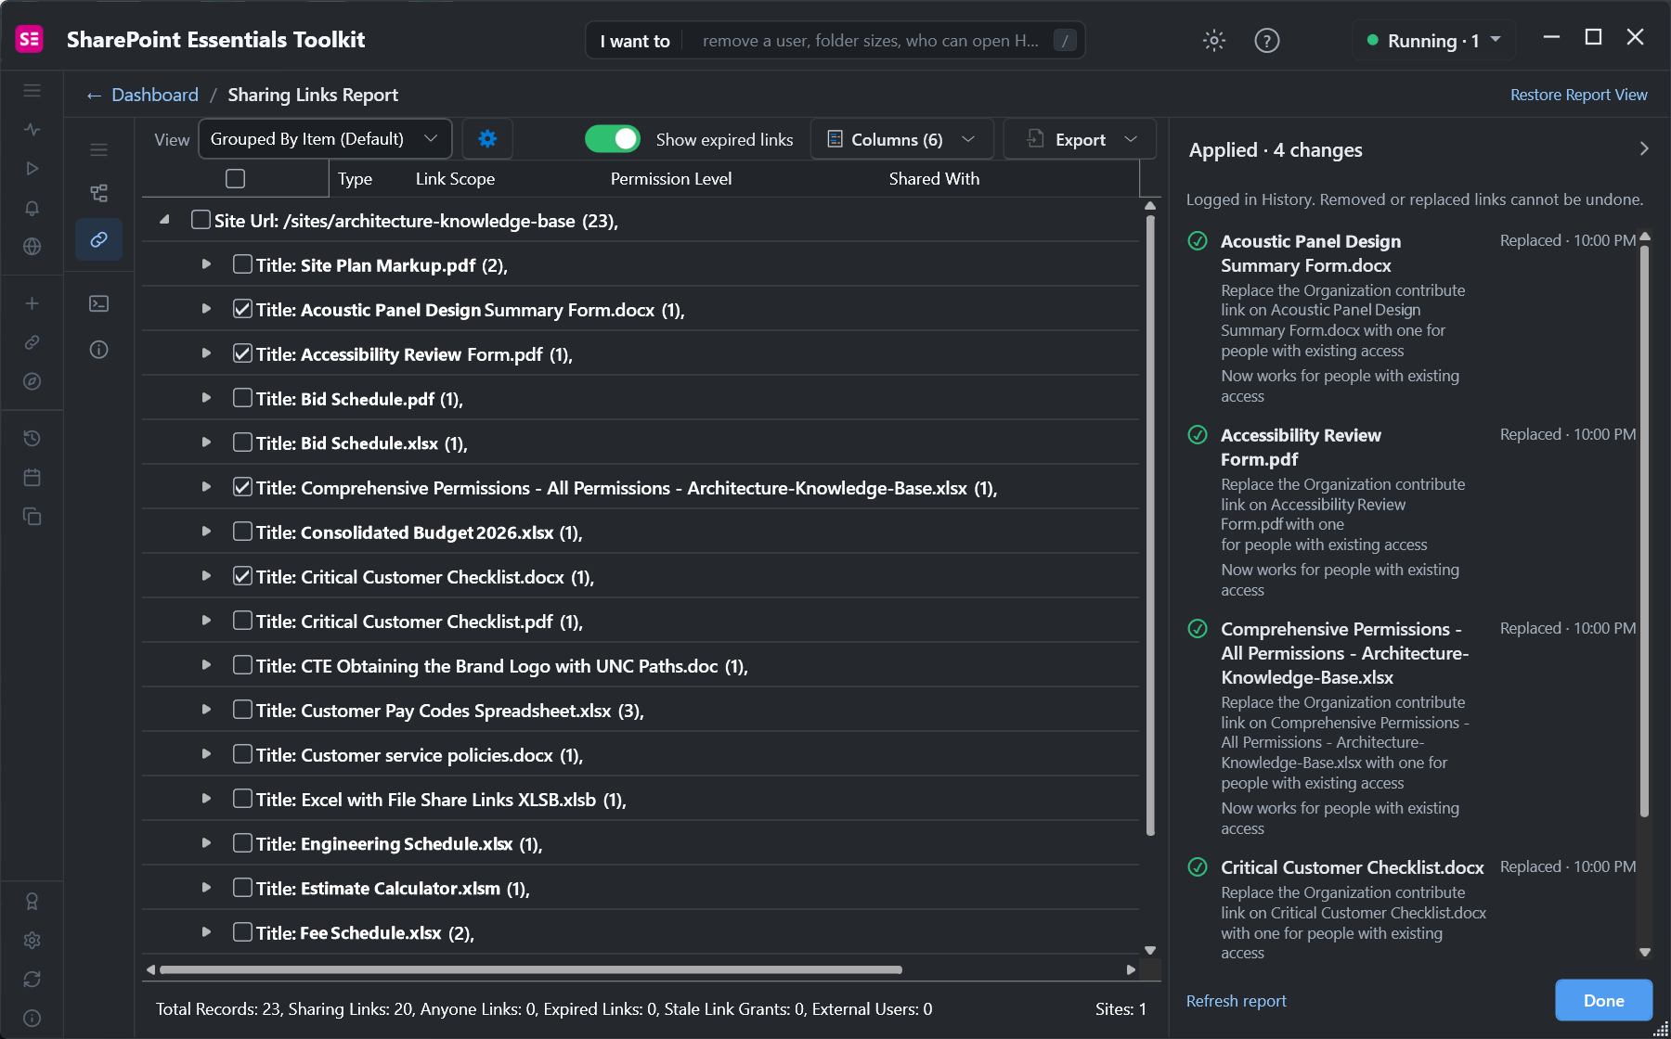This screenshot has height=1039, width=1671.
Task: Click the horizontal scrollbar of the report grid
Action: pyautogui.click(x=531, y=969)
